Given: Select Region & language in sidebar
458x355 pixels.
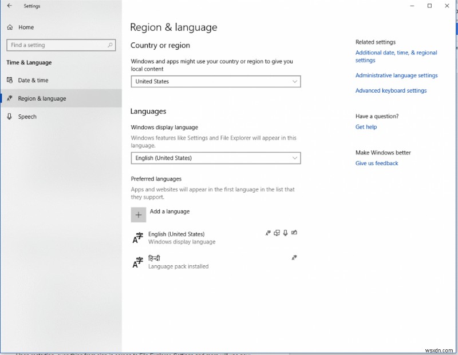Looking at the screenshot, I should 42,98.
